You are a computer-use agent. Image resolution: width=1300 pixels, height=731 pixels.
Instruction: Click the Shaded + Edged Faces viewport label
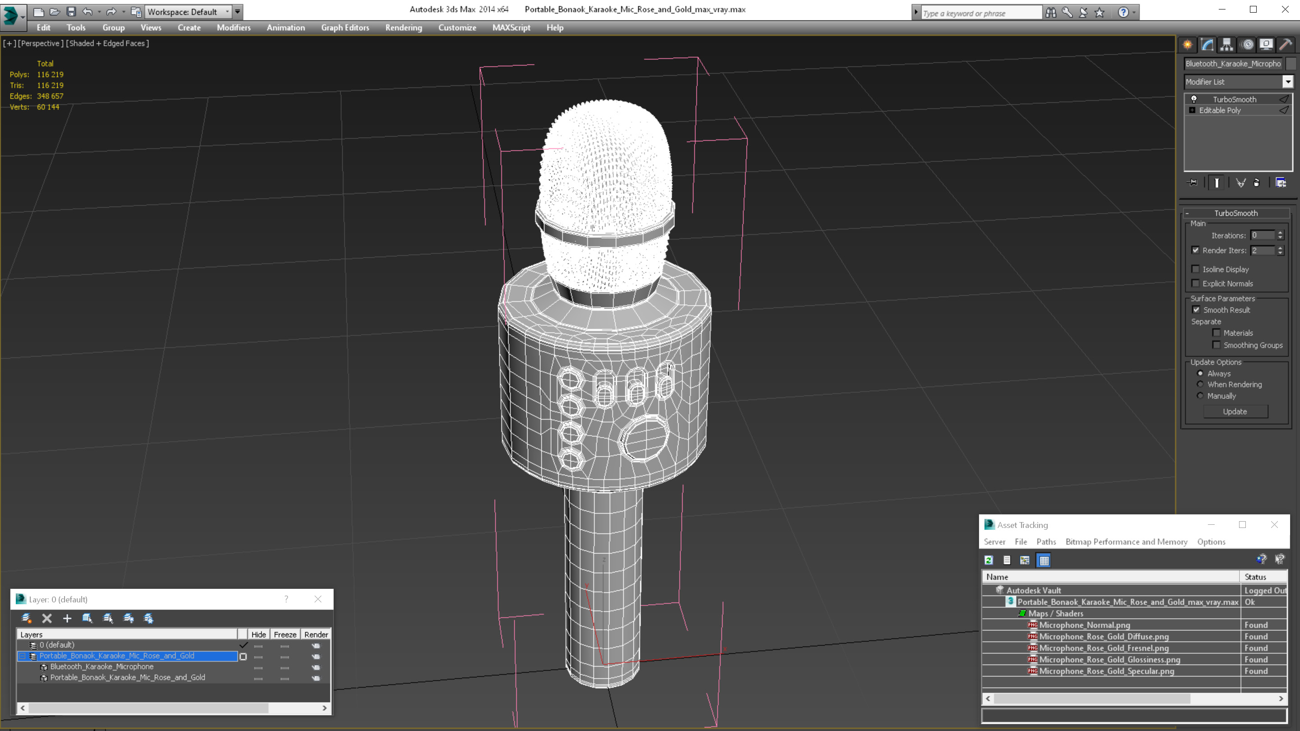click(x=107, y=43)
